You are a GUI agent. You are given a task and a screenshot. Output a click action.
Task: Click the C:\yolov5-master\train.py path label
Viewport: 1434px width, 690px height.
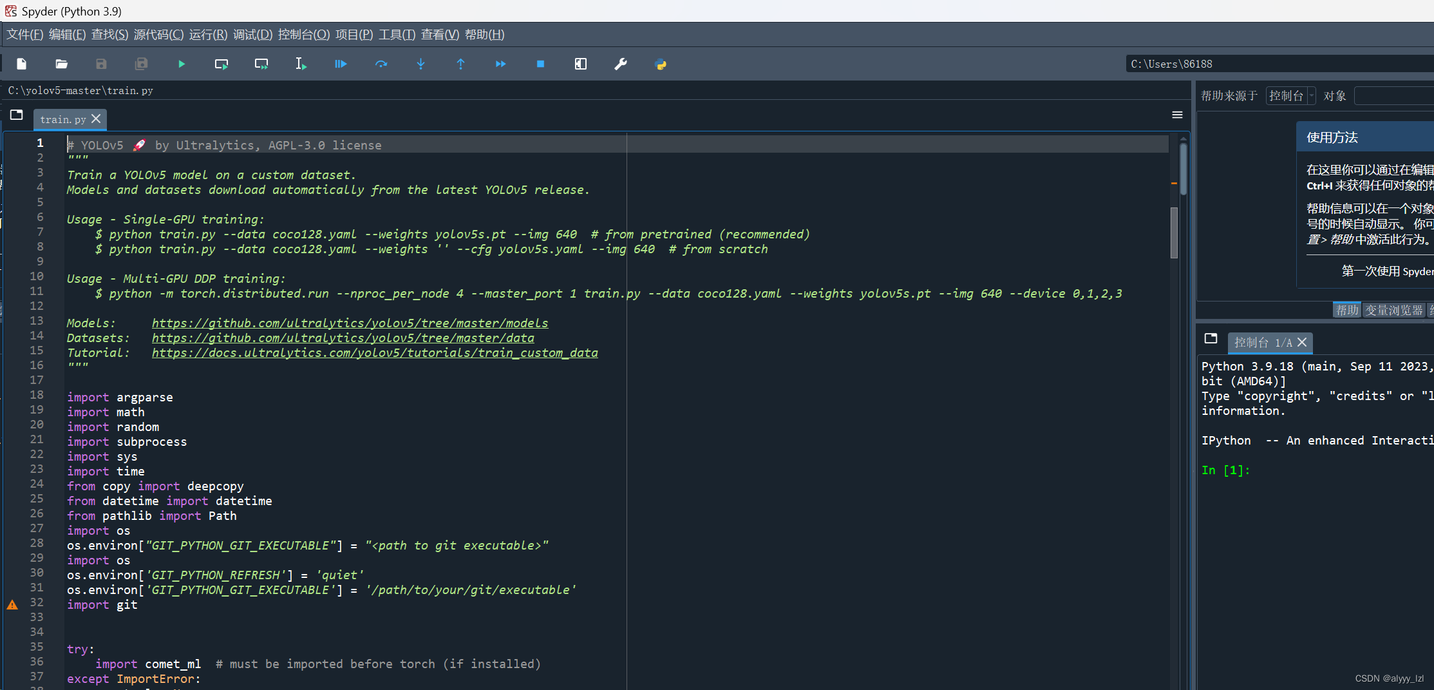[80, 91]
